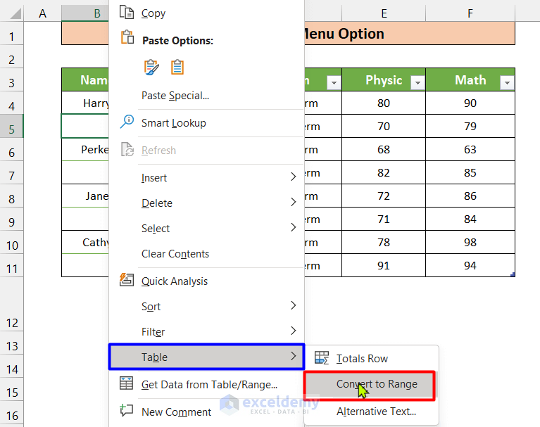Click the Smart Lookup magnifier icon

(x=127, y=122)
